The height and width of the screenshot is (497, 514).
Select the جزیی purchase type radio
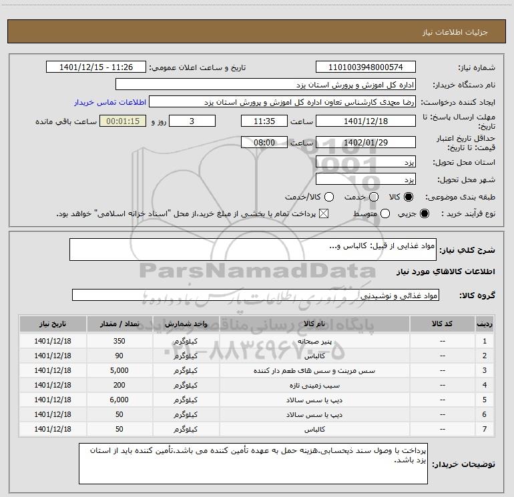[425, 213]
